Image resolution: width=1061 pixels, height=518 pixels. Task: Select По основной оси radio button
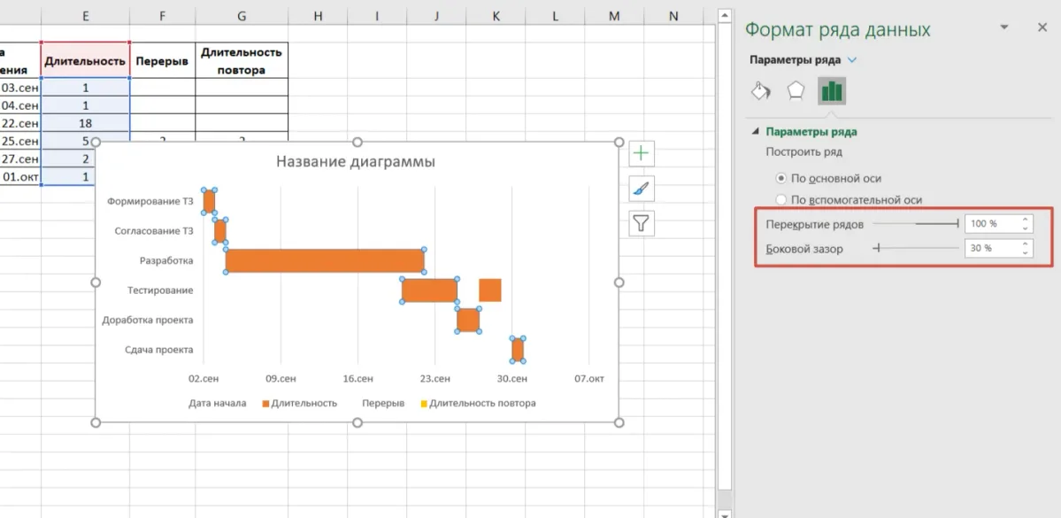pos(780,178)
